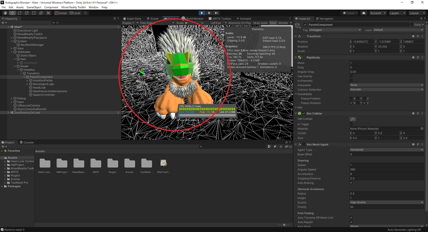Open Quality dropdown High Quality

(x=387, y=202)
